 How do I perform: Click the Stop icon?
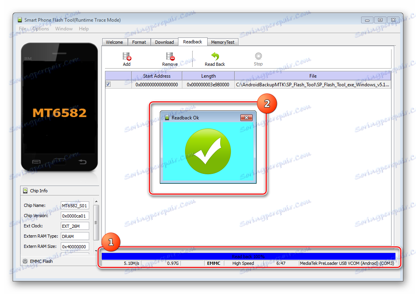pos(258,56)
